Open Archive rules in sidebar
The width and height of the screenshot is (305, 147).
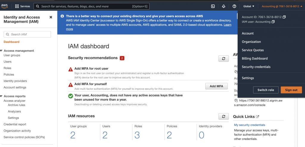tap(17, 105)
